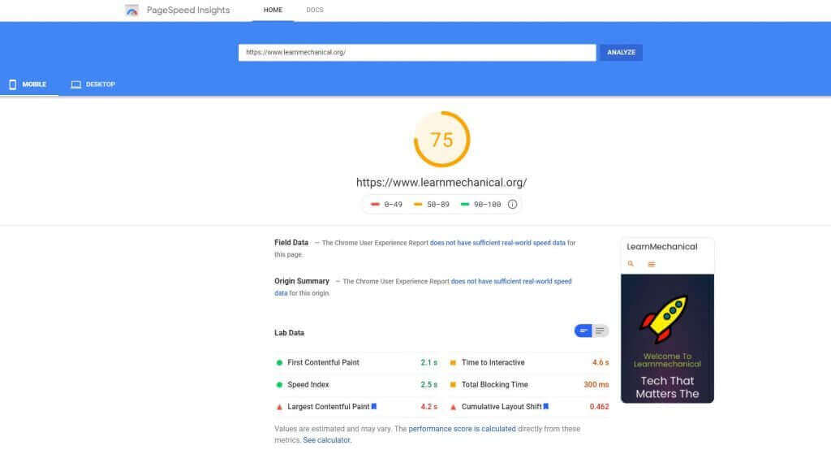Image resolution: width=831 pixels, height=454 pixels.
Task: Click the 0.462 layout shift value
Action: coord(599,407)
